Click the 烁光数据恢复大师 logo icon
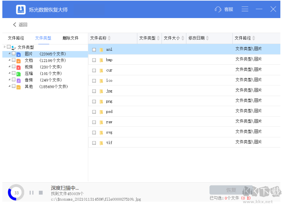The width and height of the screenshot is (282, 204). (20, 9)
